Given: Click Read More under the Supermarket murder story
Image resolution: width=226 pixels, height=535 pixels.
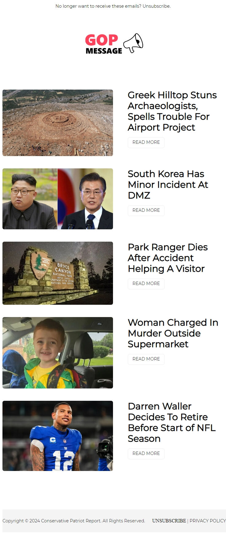Looking at the screenshot, I should [x=146, y=359].
